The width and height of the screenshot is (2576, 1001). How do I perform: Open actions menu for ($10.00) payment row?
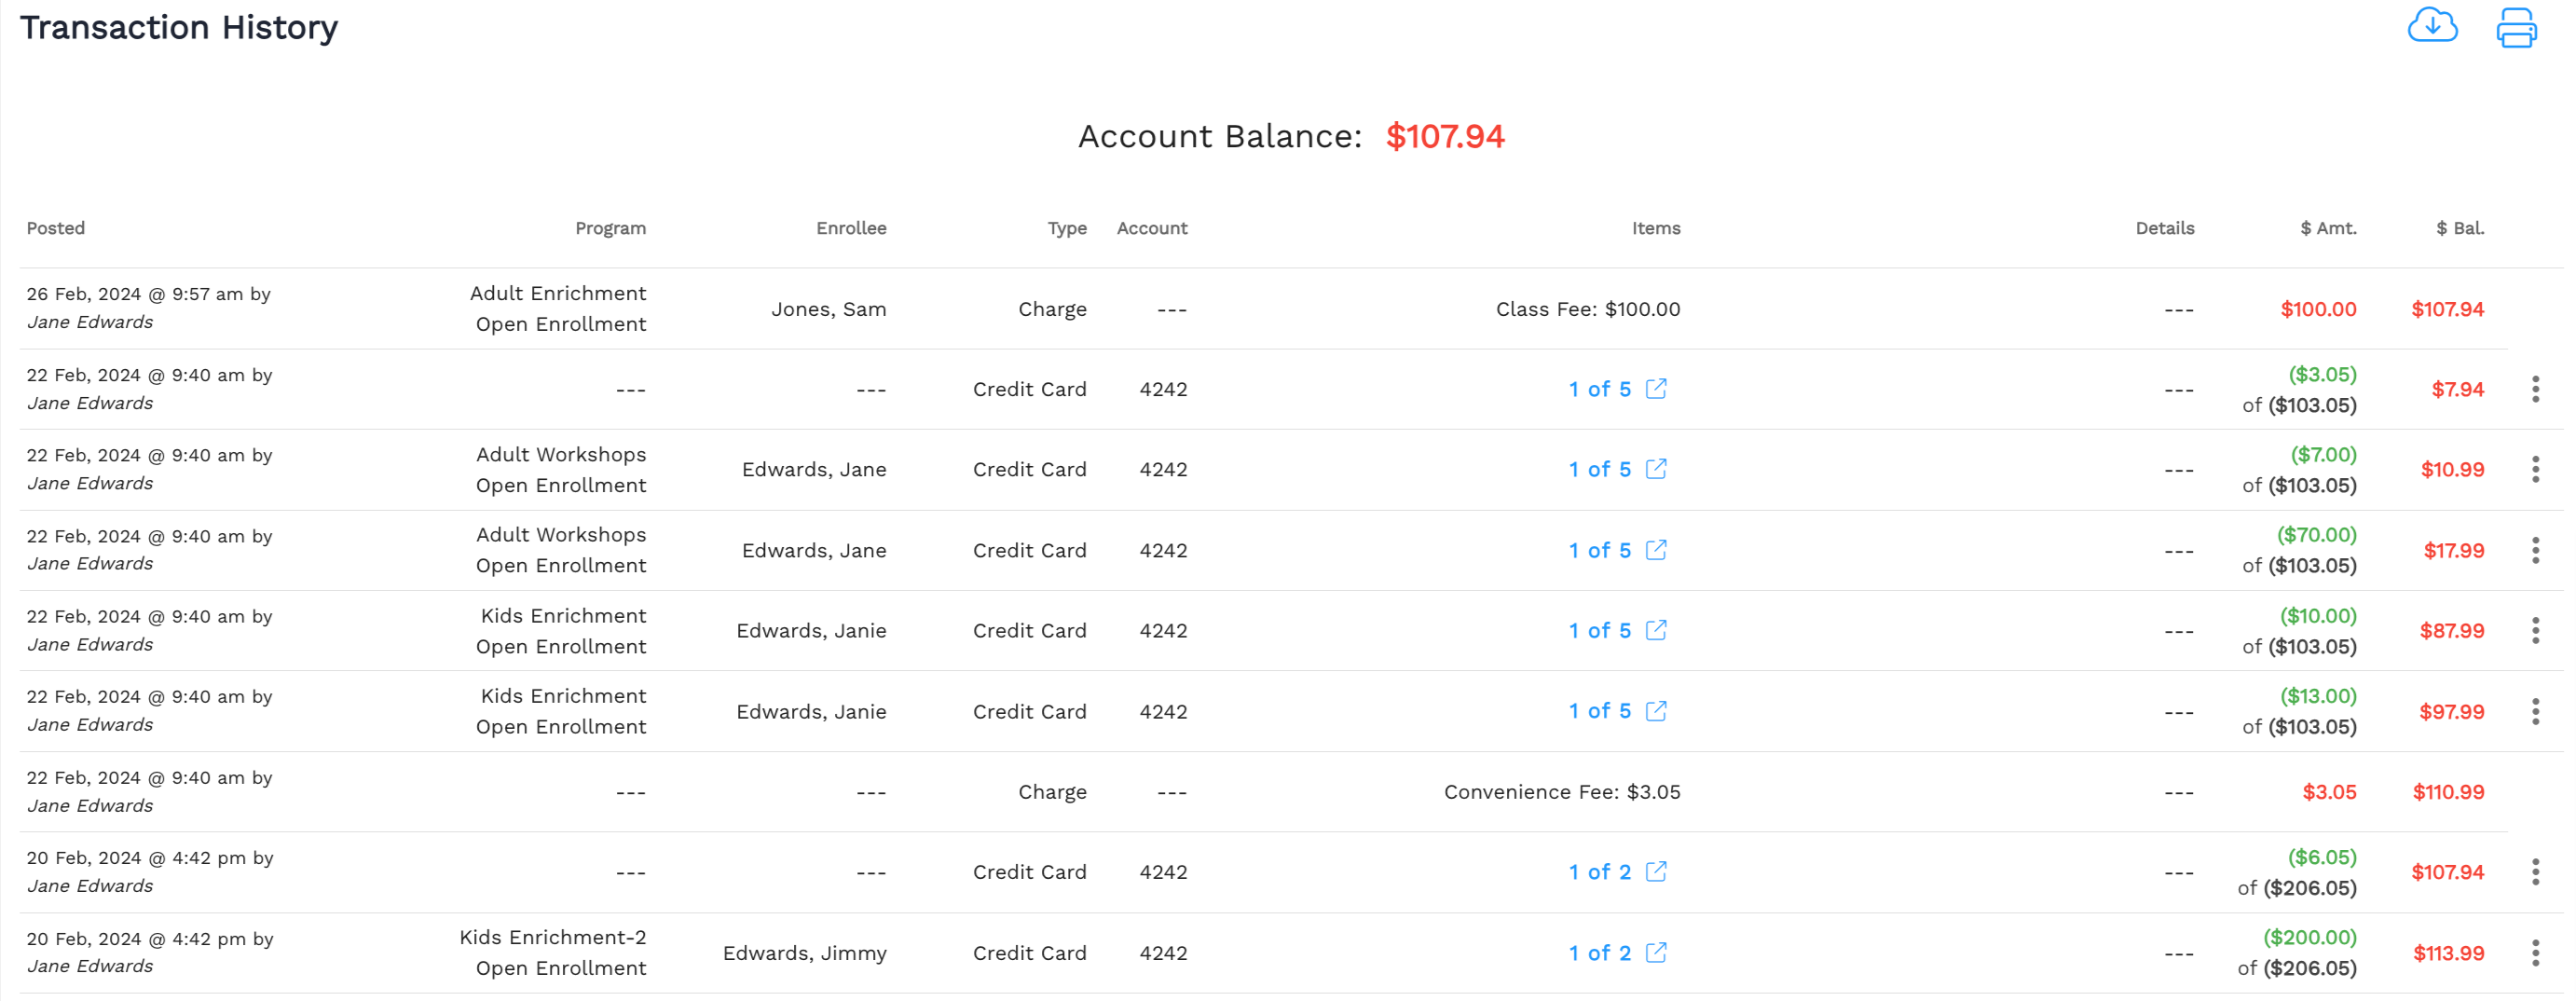click(x=2535, y=631)
